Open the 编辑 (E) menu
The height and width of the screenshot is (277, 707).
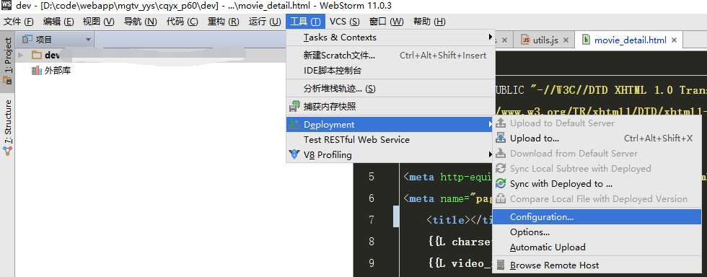(x=58, y=22)
